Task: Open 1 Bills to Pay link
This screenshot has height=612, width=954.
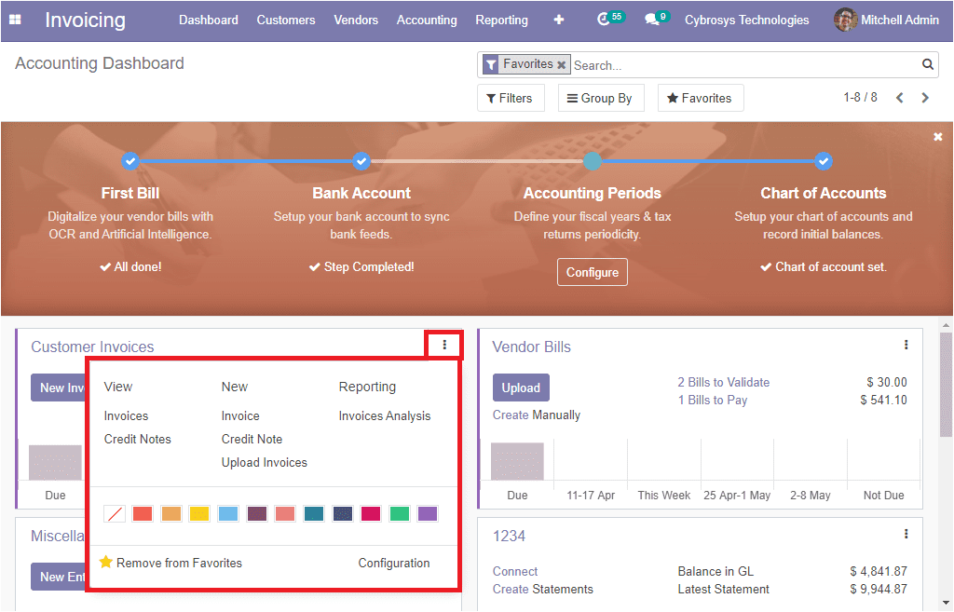Action: [713, 400]
